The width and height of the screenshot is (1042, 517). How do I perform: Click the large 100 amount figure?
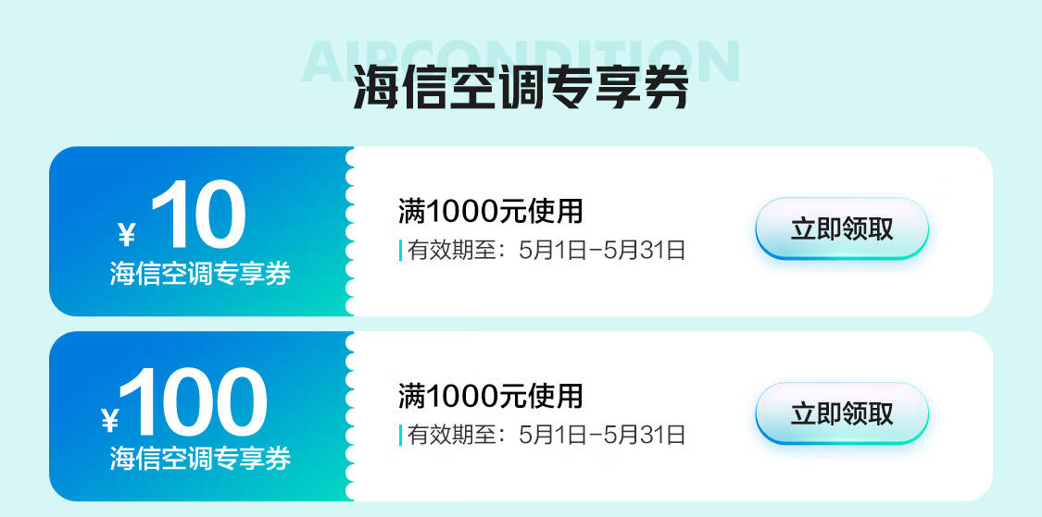tap(193, 402)
